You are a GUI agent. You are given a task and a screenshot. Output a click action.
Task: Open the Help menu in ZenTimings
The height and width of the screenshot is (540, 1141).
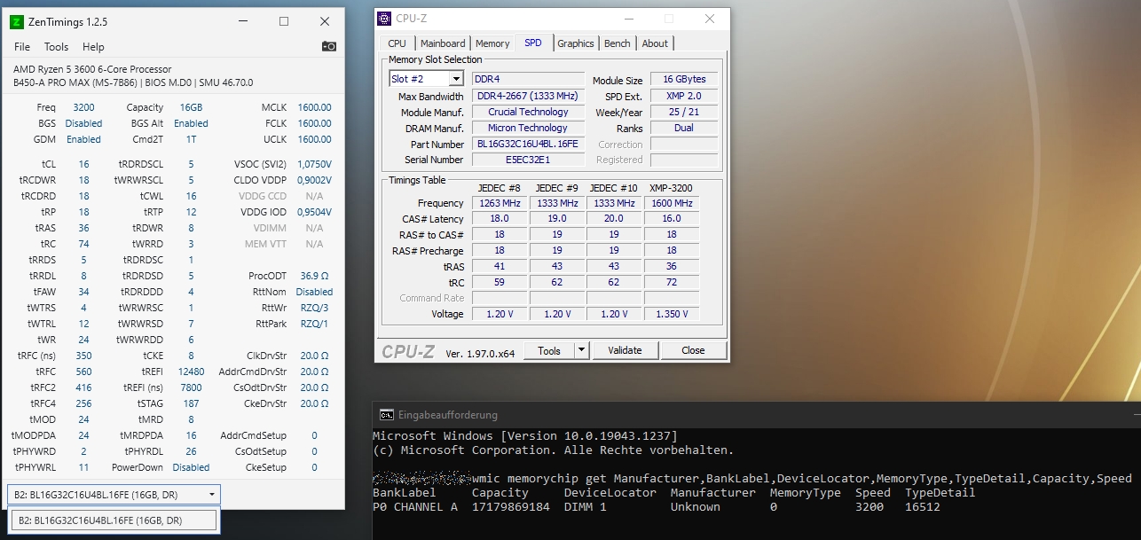tap(93, 47)
